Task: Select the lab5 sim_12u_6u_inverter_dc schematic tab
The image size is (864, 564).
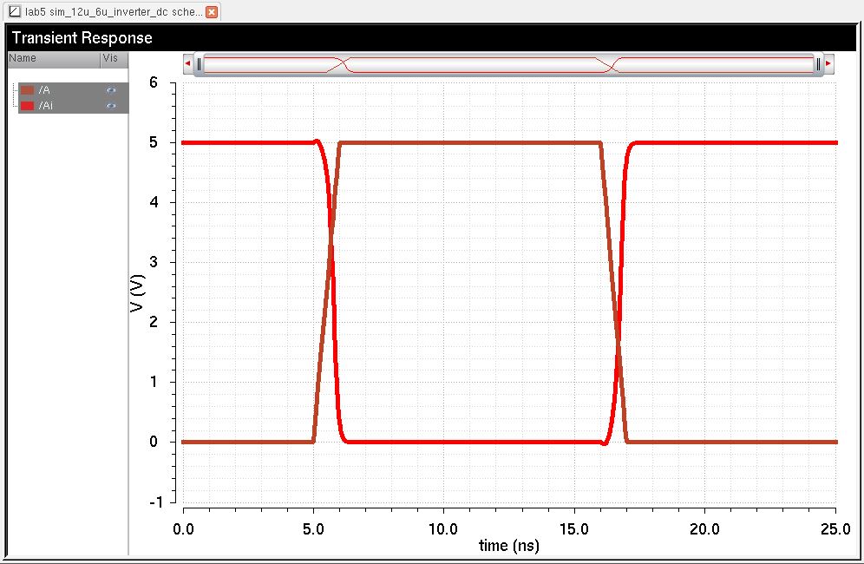Action: [113, 11]
